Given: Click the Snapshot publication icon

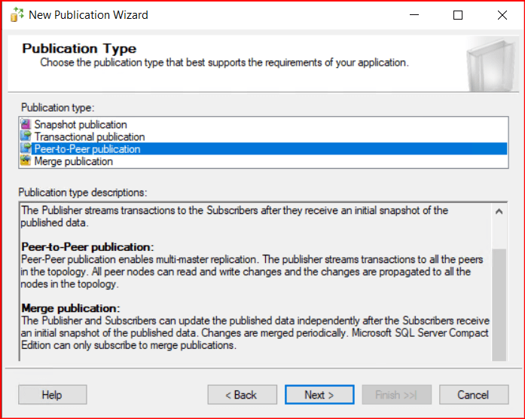Looking at the screenshot, I should coord(26,124).
